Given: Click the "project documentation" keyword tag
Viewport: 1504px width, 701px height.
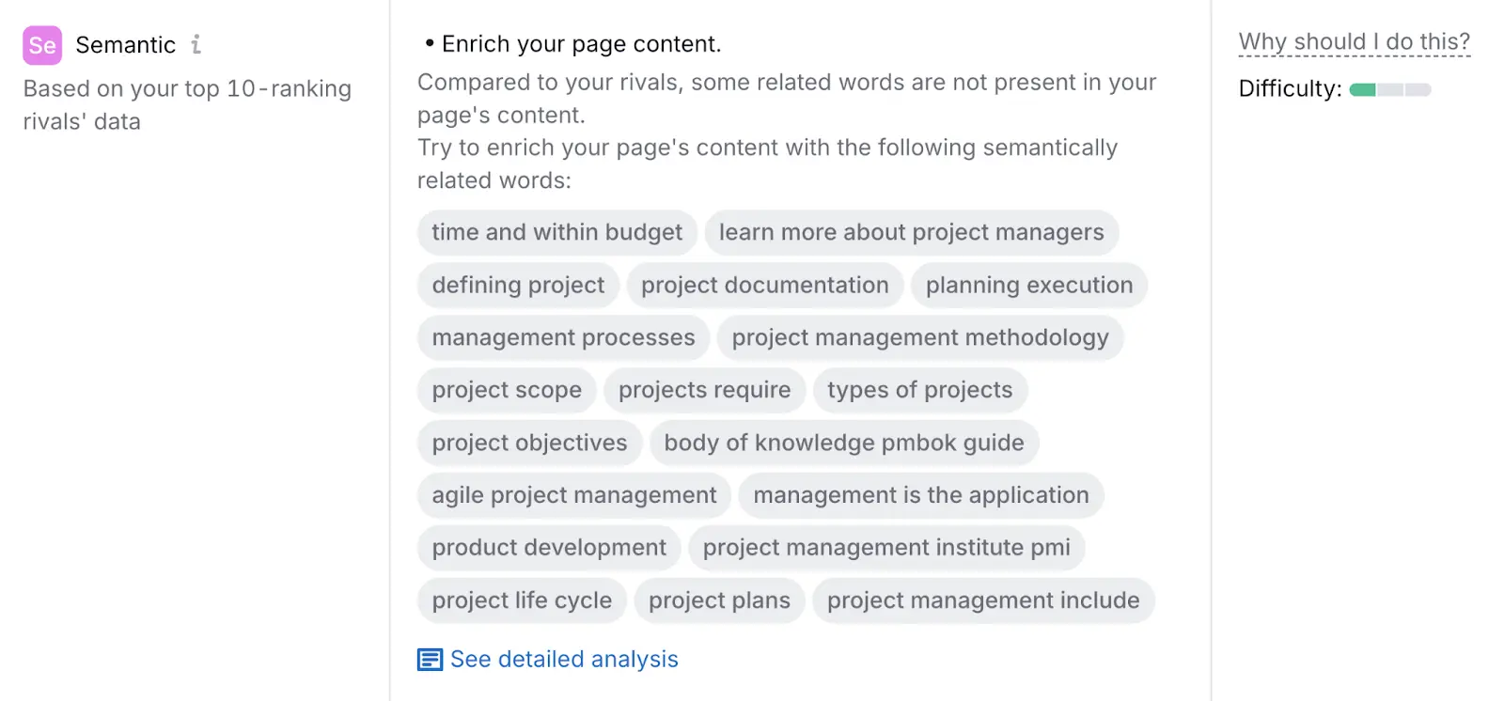Looking at the screenshot, I should point(764,285).
